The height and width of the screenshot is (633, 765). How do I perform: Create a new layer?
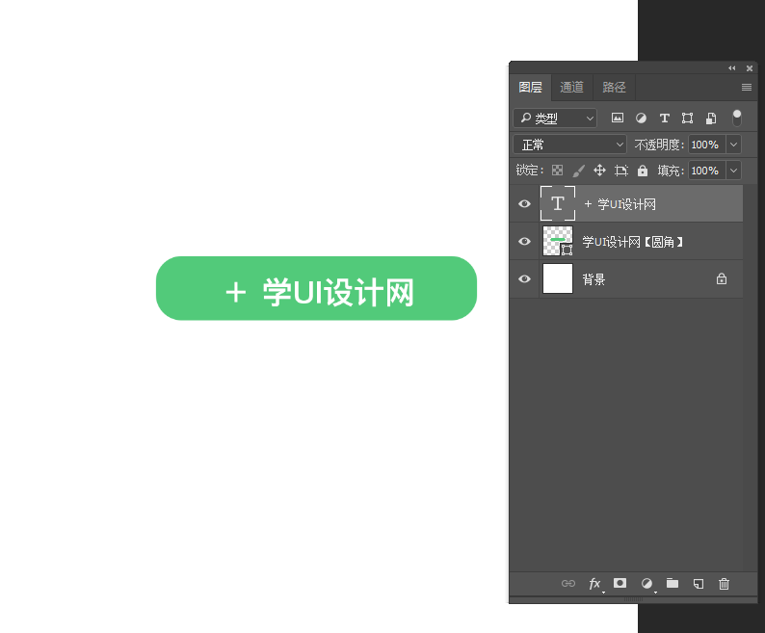(x=699, y=584)
